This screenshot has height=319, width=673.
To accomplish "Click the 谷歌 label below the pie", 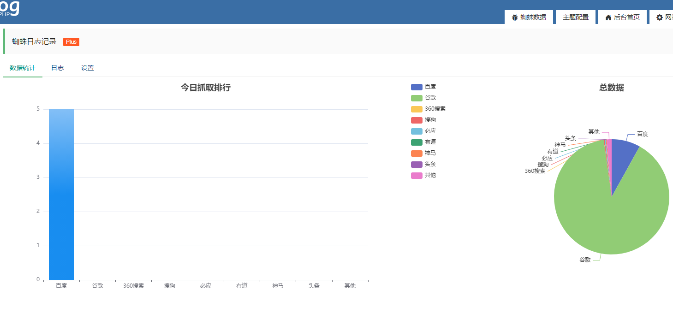I will pos(585,260).
